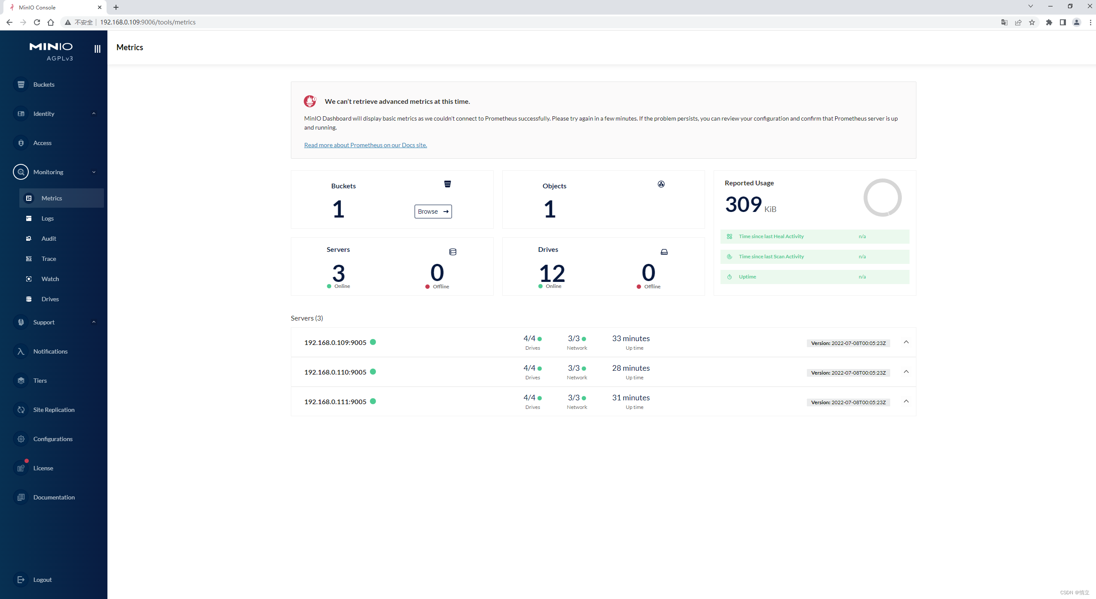
Task: Click the translate page icon
Action: (1004, 22)
